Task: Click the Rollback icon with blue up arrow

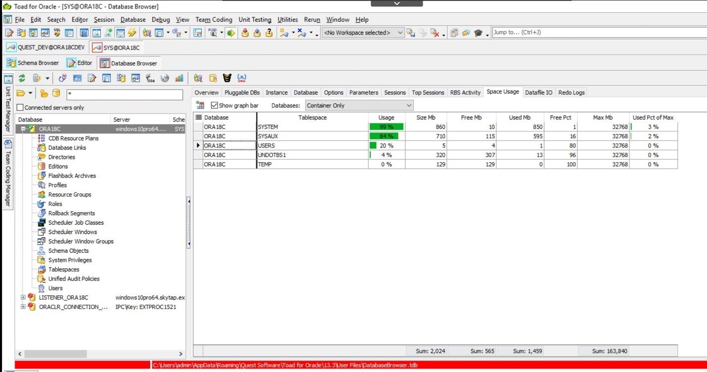Action: 257,33
